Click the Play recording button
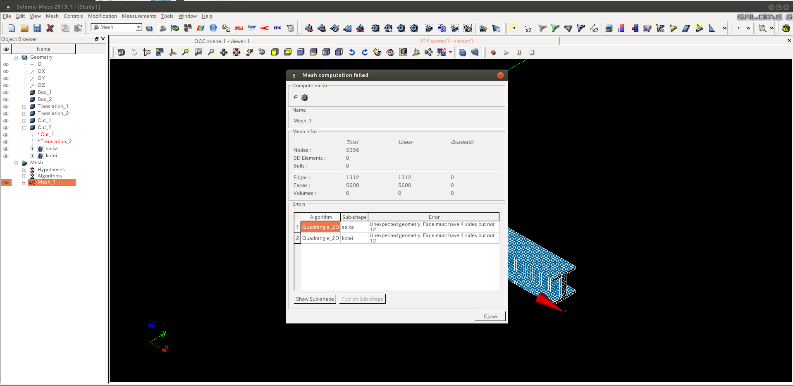 tap(506, 53)
